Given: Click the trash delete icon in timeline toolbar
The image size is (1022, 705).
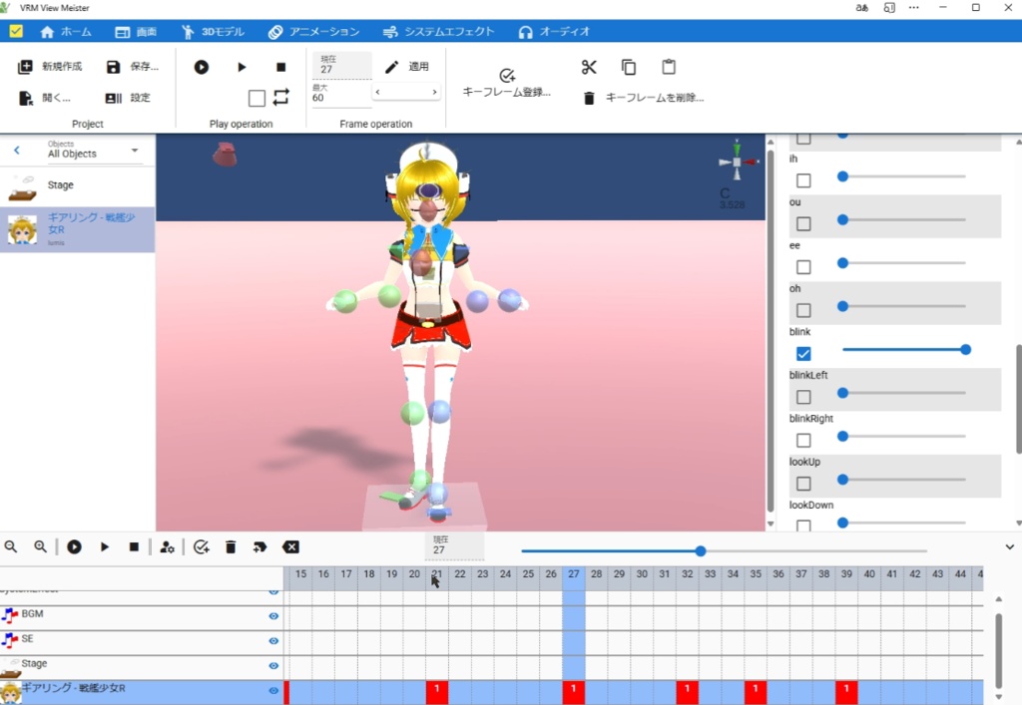Looking at the screenshot, I should [231, 546].
